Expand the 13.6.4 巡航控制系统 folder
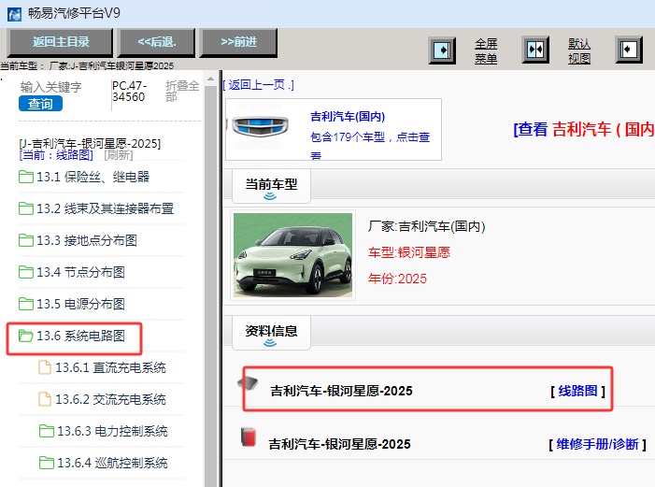655x487 pixels. (112, 463)
